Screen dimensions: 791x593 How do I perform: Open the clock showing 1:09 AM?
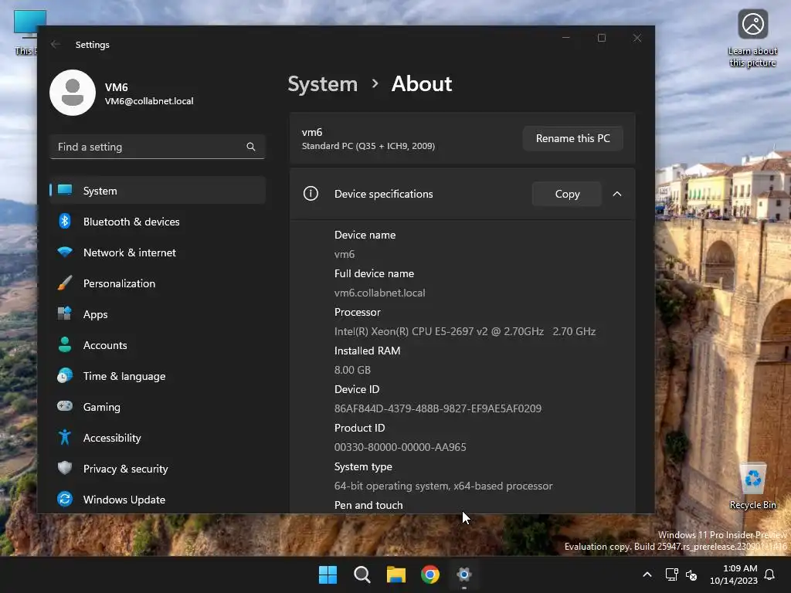point(733,574)
